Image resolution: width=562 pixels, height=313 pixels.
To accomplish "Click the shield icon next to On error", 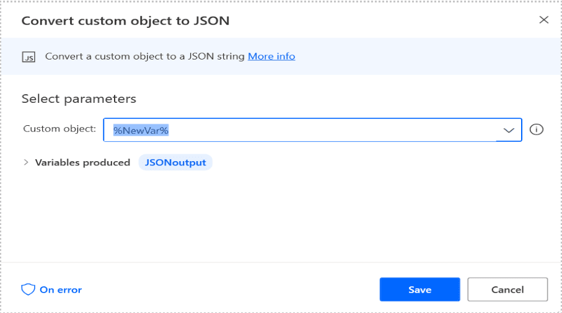I will tap(28, 289).
